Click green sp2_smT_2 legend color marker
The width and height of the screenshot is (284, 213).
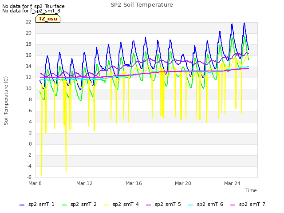pos(64,205)
